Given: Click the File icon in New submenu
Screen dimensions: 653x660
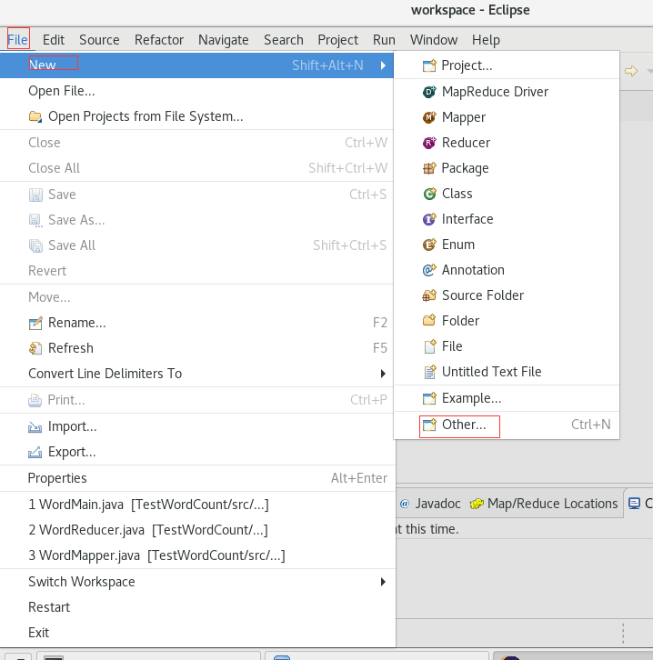Looking at the screenshot, I should click(x=429, y=346).
